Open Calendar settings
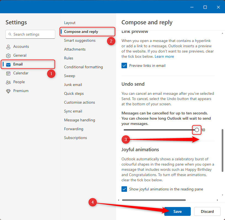Image resolution: width=225 pixels, height=220 pixels. pyautogui.click(x=21, y=73)
